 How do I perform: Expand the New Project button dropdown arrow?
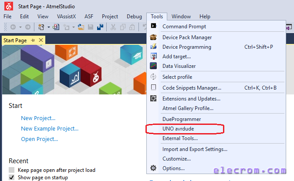pyautogui.click(x=48, y=27)
